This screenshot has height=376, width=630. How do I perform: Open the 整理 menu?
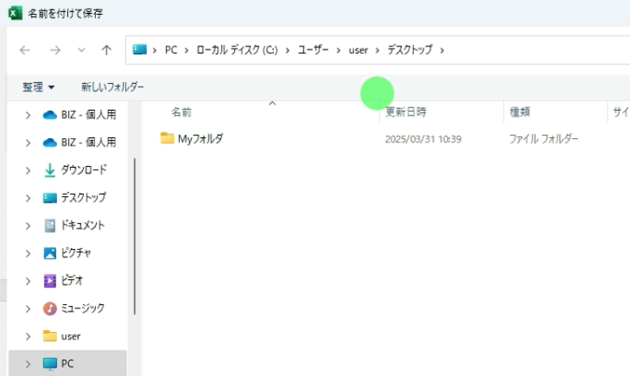[x=39, y=87]
